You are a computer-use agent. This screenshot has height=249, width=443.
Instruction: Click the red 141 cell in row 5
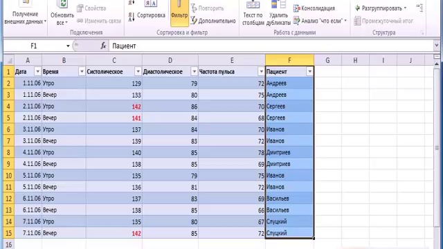point(114,118)
